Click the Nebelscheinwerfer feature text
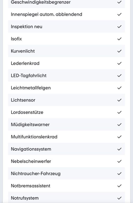This screenshot has width=133, height=203. coord(31,161)
